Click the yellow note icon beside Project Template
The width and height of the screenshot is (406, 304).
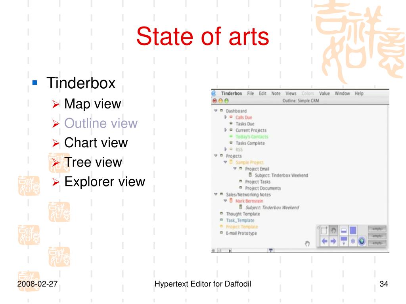coord(221,226)
